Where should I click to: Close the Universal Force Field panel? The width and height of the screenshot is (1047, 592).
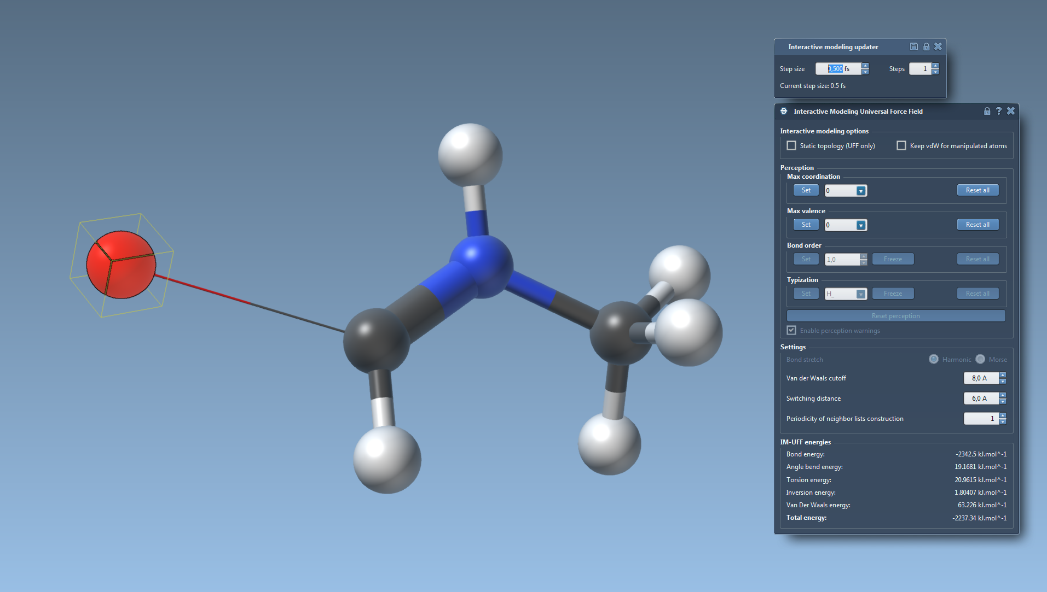(x=1010, y=111)
